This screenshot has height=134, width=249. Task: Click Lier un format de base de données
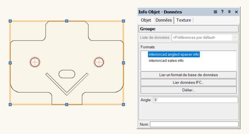(x=189, y=75)
